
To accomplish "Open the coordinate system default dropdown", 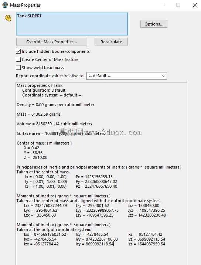I will [127, 76].
